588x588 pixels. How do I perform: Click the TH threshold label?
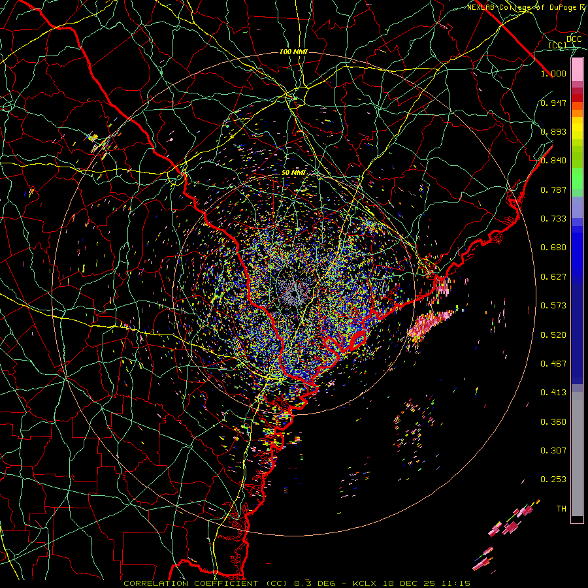click(561, 509)
